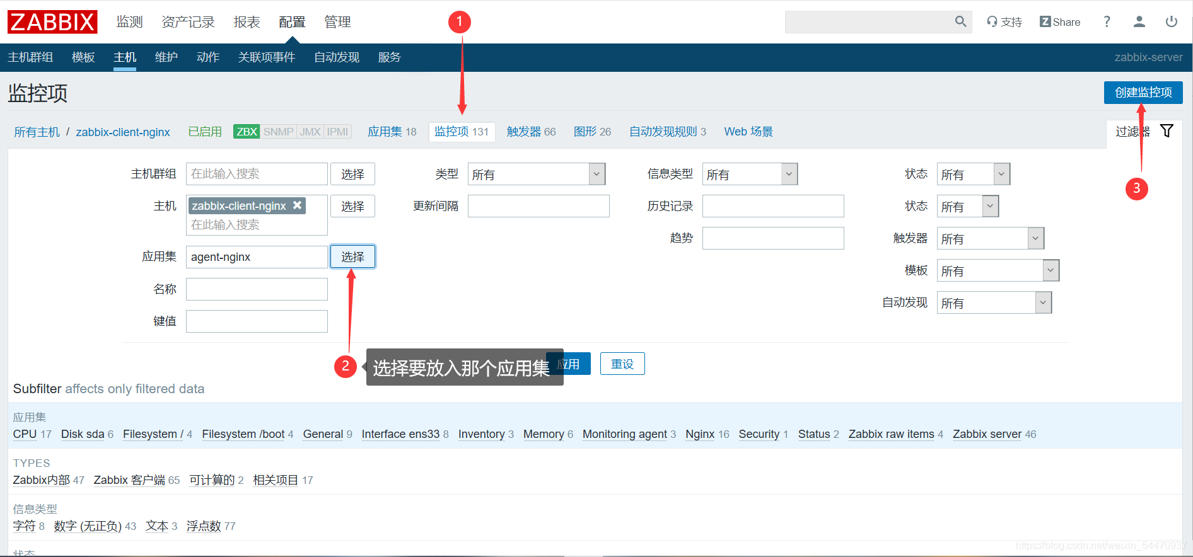Focus the 趋势 input field
The width and height of the screenshot is (1193, 557).
773,238
